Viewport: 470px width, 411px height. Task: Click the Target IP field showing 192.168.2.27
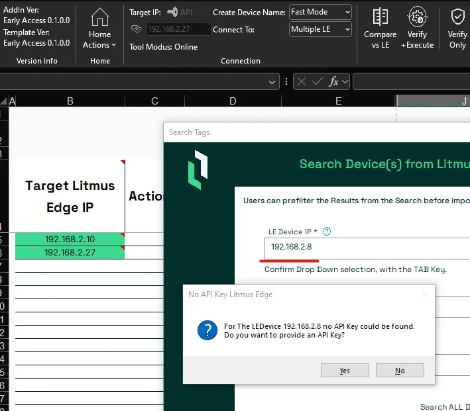pyautogui.click(x=178, y=29)
